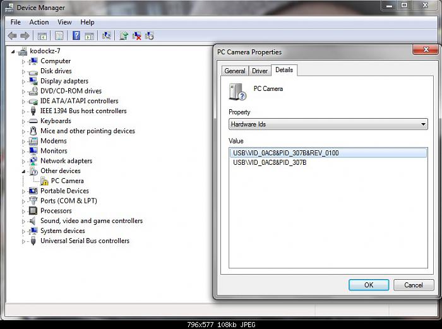Image resolution: width=442 pixels, height=329 pixels.
Task: Close the PC Camera Properties dialog
Action: 426,50
